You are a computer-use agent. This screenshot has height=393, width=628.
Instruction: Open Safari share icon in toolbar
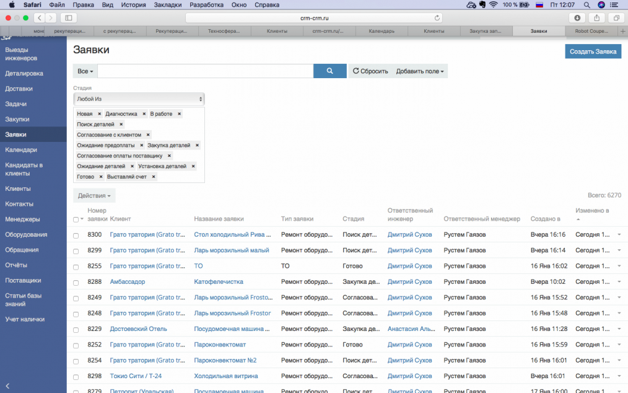(x=596, y=18)
